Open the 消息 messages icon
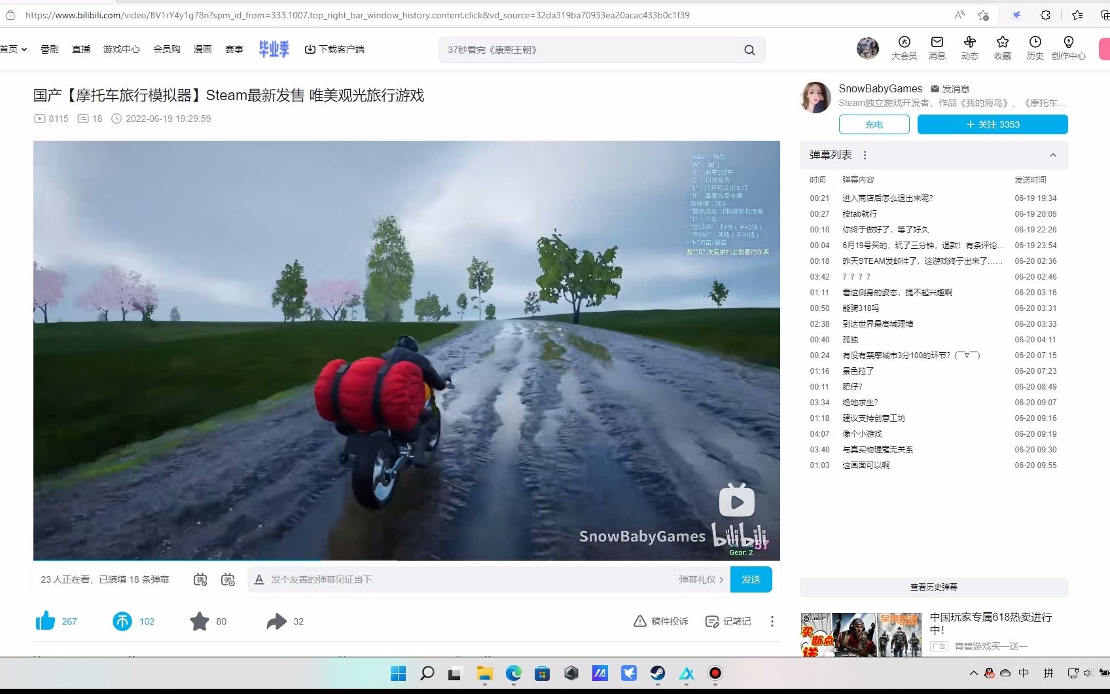 (937, 48)
